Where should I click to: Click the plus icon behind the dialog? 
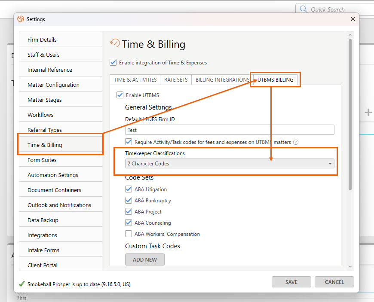(x=368, y=113)
